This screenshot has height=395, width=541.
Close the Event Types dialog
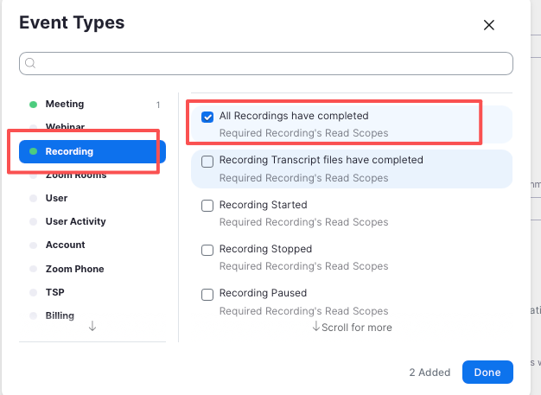click(489, 25)
